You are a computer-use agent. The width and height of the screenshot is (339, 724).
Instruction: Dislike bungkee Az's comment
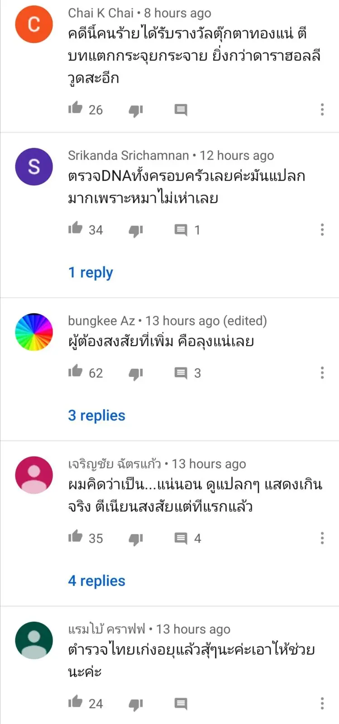click(x=136, y=374)
